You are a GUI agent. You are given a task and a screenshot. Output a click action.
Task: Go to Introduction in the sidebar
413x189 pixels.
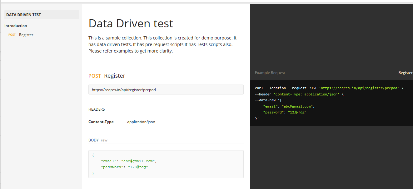[x=16, y=26]
